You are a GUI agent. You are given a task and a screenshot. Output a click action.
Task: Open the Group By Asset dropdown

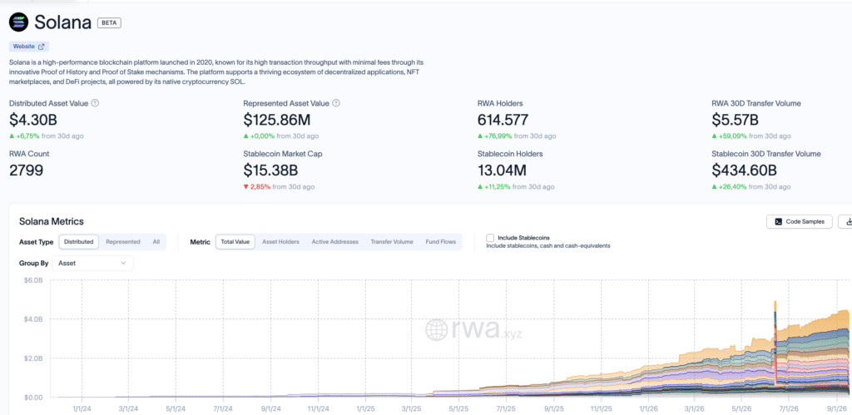(93, 263)
